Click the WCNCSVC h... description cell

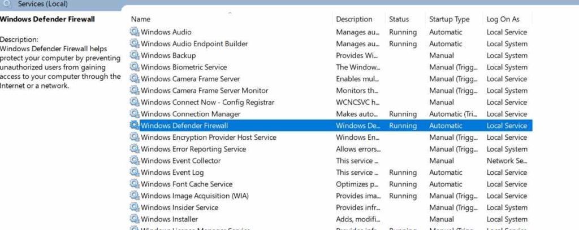(357, 102)
